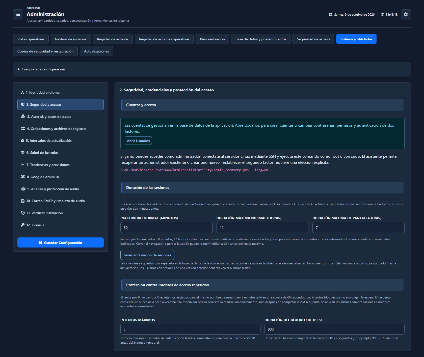The height and width of the screenshot is (357, 424).
Task: Click the magic wand icon for Google Gemini IA
Action: click(23, 177)
